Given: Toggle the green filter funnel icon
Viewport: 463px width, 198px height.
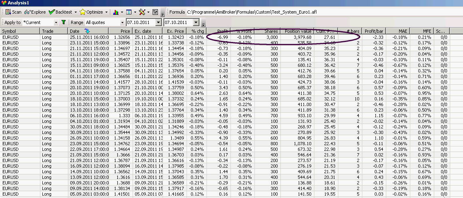Looking at the screenshot, I should click(x=64, y=22).
